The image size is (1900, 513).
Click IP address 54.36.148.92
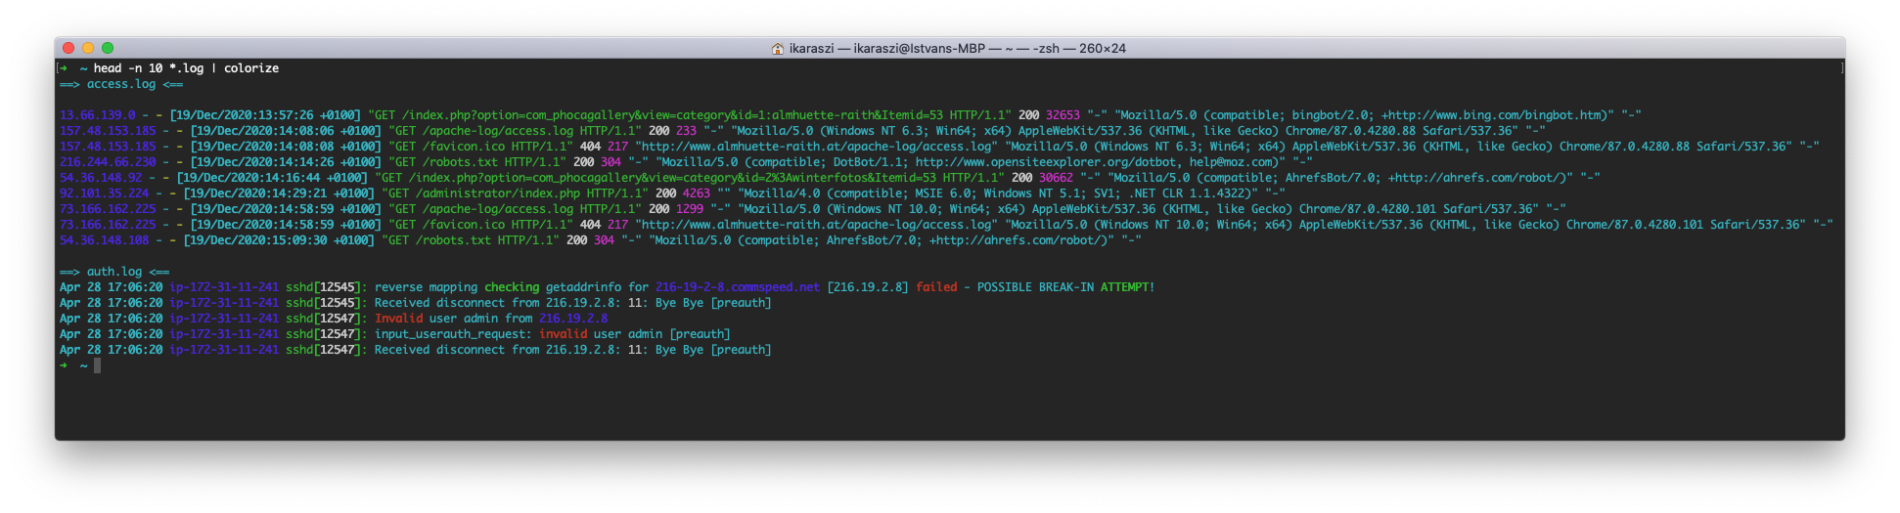tap(101, 178)
